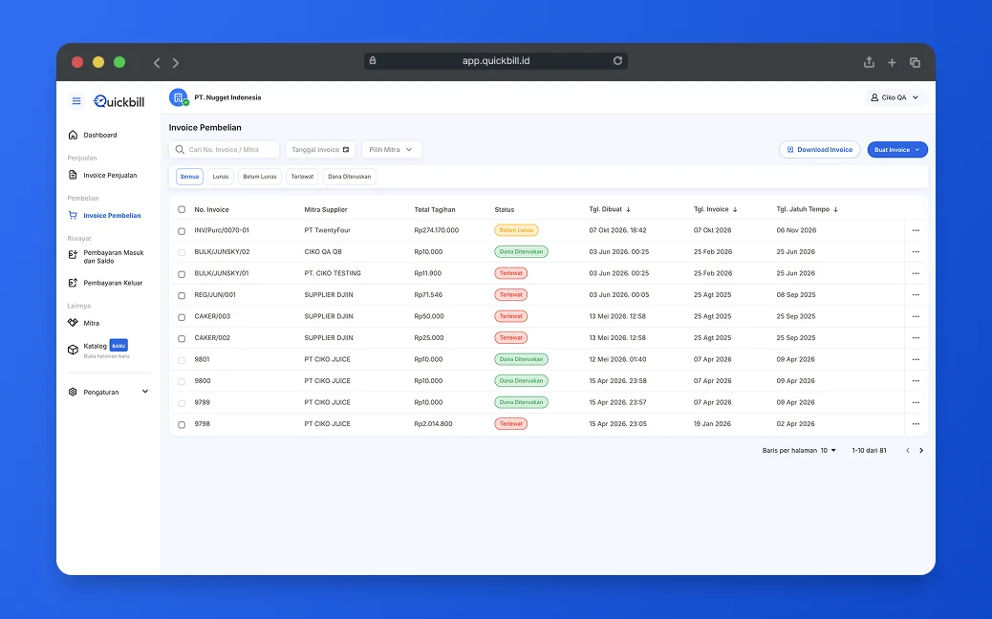Go to next table page
The height and width of the screenshot is (619, 992).
[921, 450]
